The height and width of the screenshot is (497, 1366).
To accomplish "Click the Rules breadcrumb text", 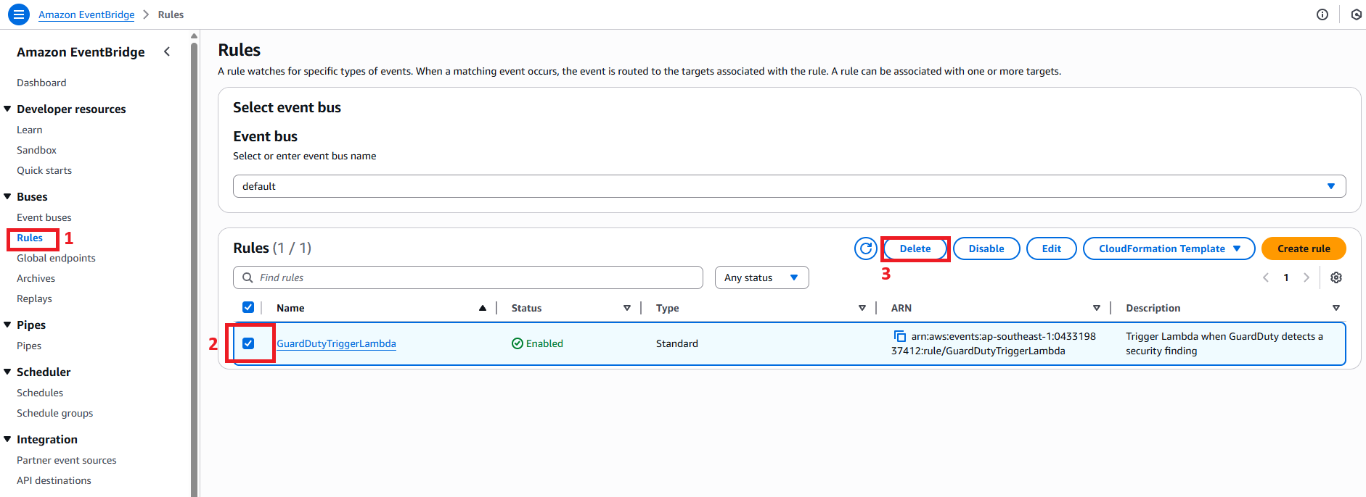I will pos(171,14).
